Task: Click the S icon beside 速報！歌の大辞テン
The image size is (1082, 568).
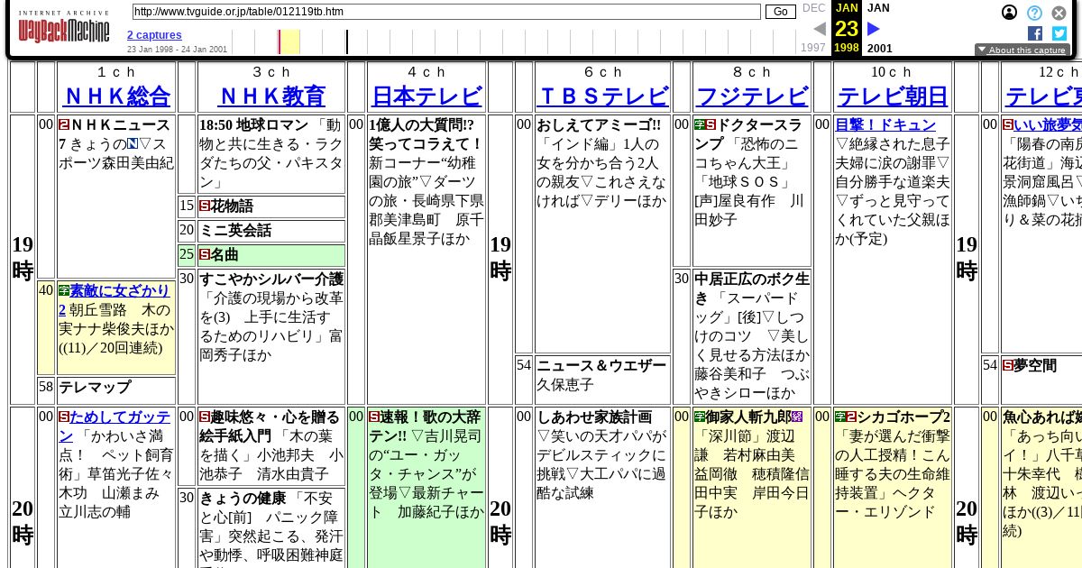Action: pyautogui.click(x=374, y=417)
